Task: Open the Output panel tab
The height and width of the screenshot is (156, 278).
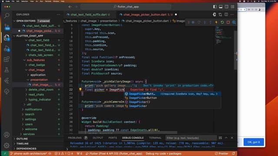Action: point(98,138)
